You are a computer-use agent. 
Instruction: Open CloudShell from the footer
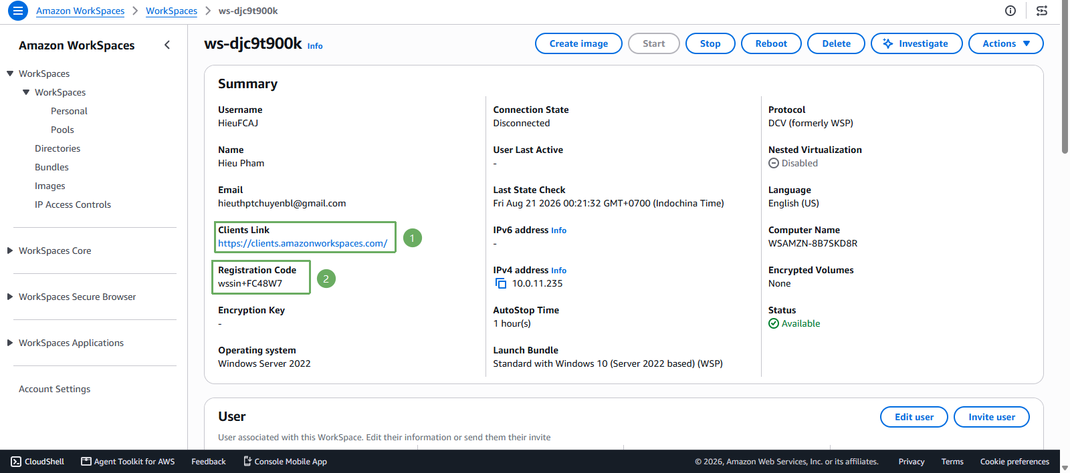click(x=37, y=462)
